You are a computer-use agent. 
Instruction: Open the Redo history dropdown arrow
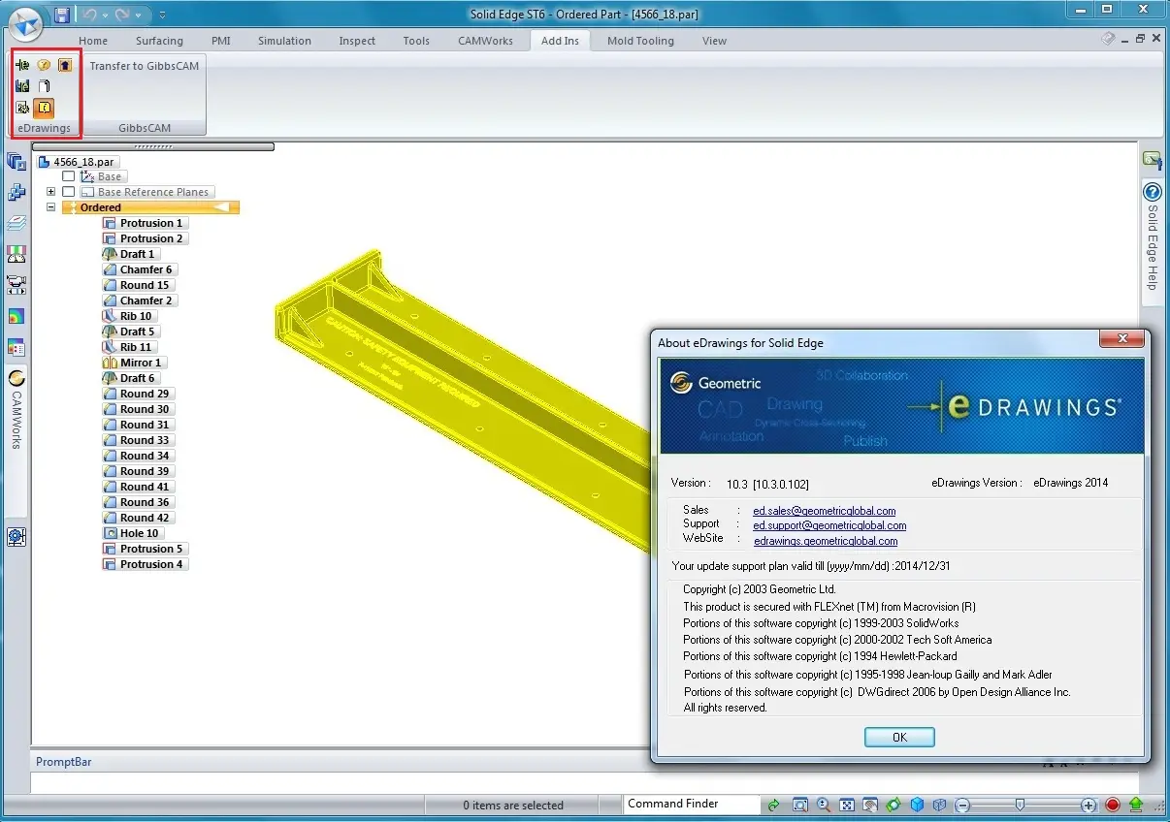pos(138,15)
